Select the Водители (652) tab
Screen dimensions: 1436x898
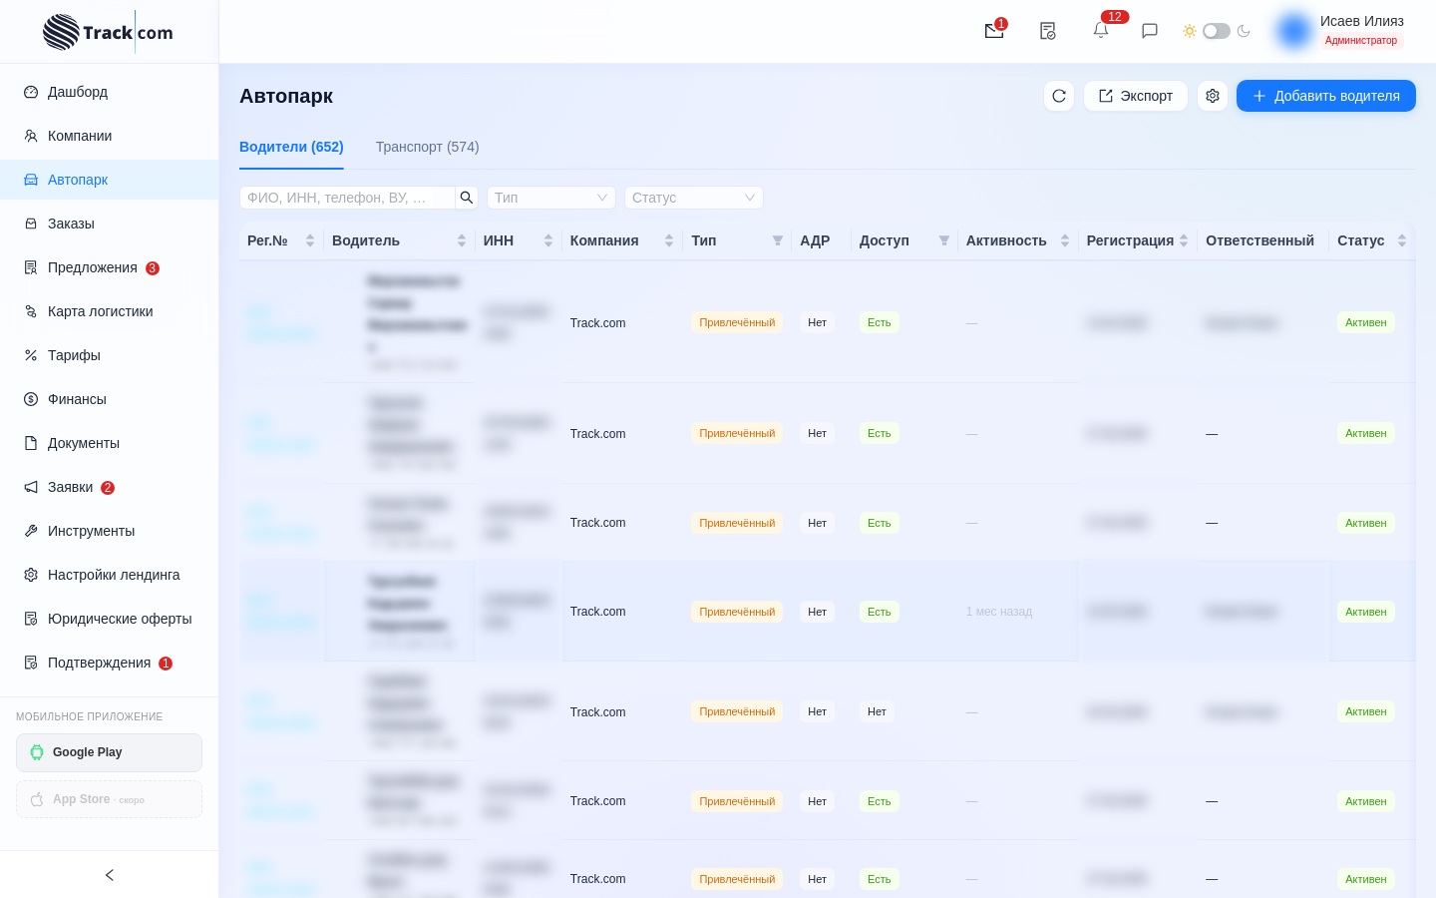click(291, 147)
